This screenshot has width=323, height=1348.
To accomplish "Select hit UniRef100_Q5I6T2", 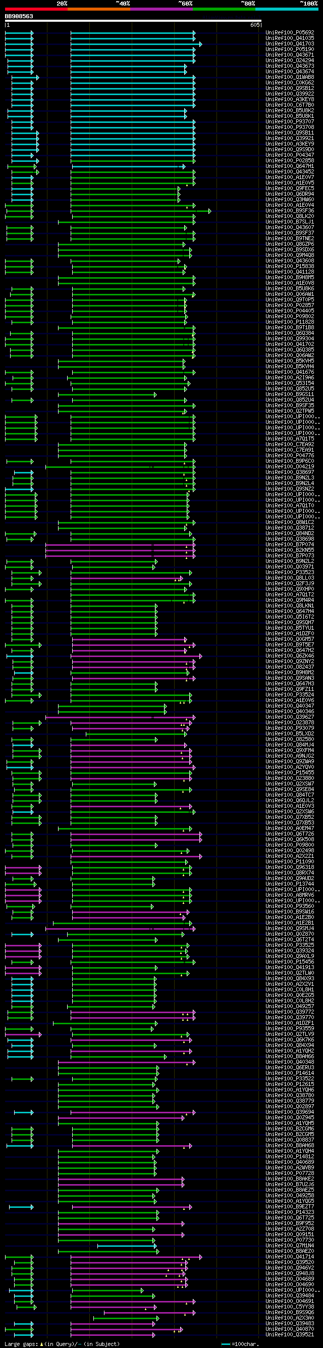I will [x=290, y=618].
